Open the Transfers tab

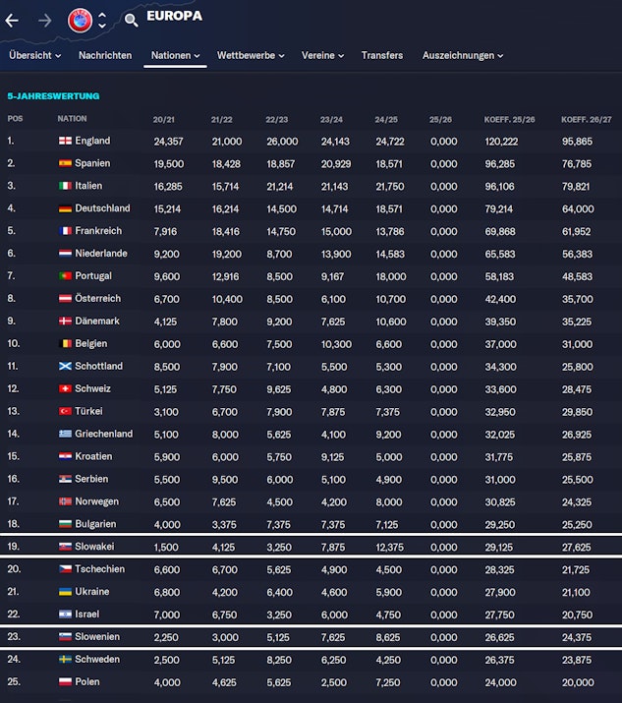[x=382, y=56]
